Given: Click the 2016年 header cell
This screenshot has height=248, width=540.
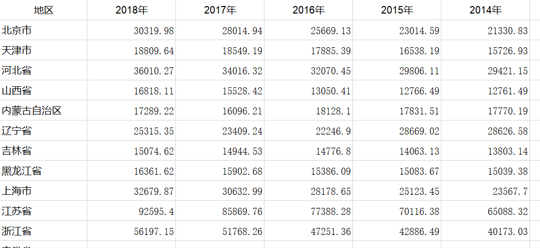Looking at the screenshot, I should (x=309, y=10).
